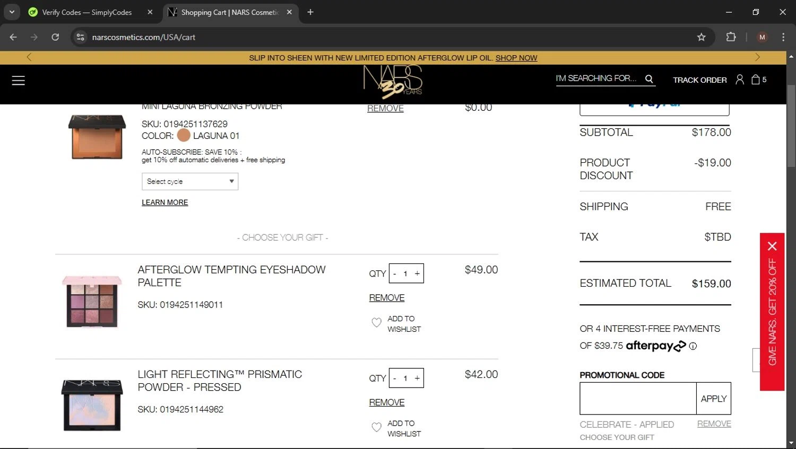Show previous promo banner message
Viewport: 796px width, 449px height.
(x=29, y=57)
